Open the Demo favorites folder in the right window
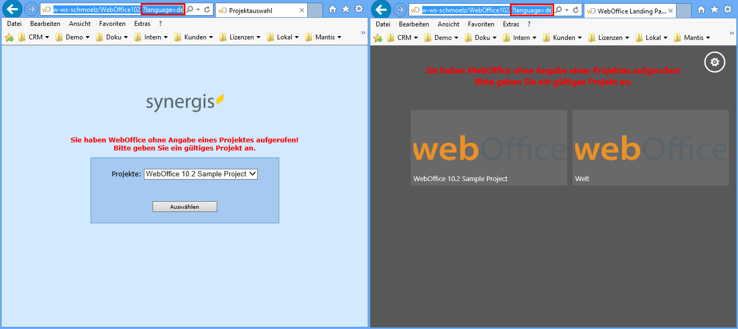This screenshot has height=329, width=738. [440, 37]
